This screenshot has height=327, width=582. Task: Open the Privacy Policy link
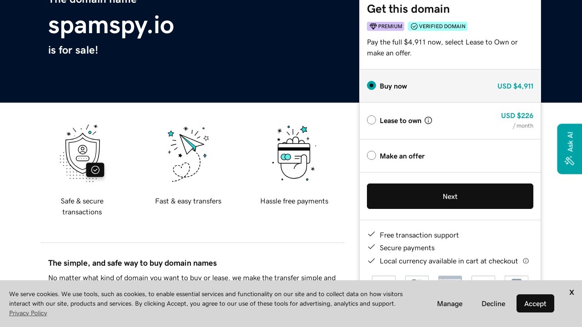[28, 313]
